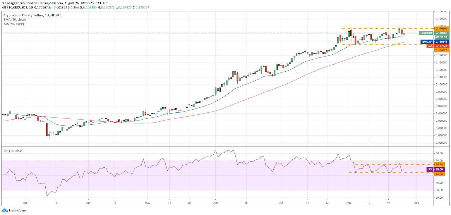Click the 'Sep' date on the time axis

click(x=417, y=203)
